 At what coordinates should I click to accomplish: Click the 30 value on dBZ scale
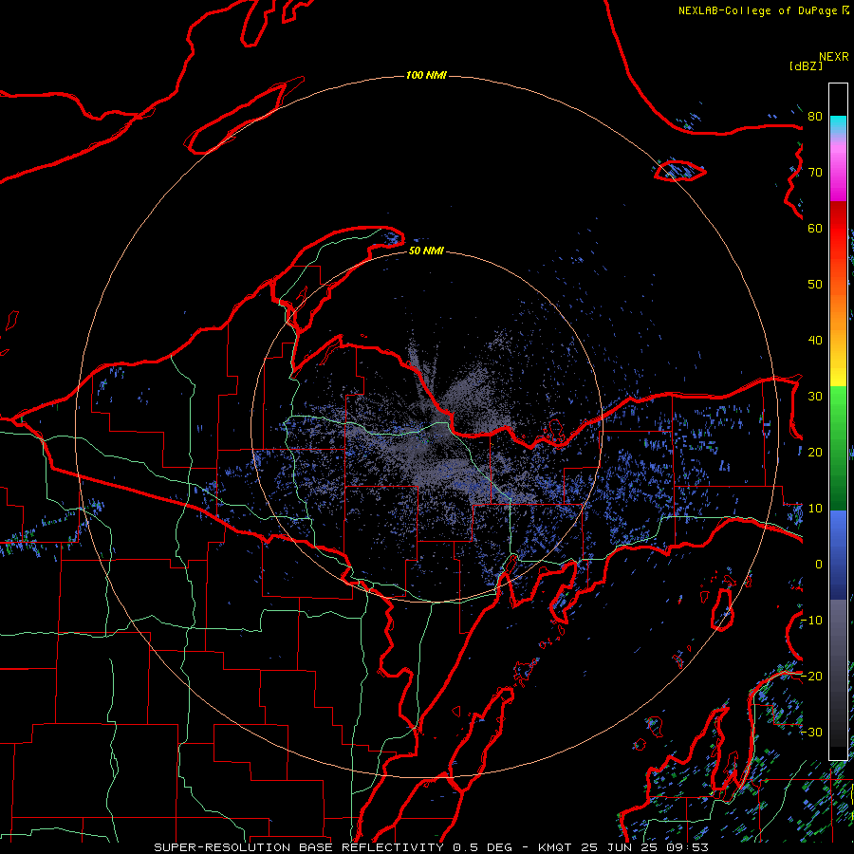click(x=815, y=396)
